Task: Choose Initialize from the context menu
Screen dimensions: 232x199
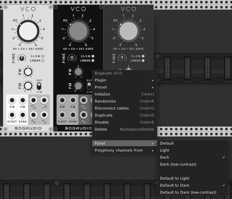Action: click(x=125, y=94)
